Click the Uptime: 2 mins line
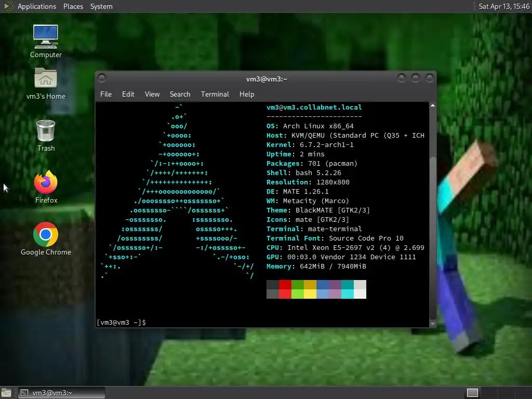This screenshot has width=532, height=399. coord(295,154)
